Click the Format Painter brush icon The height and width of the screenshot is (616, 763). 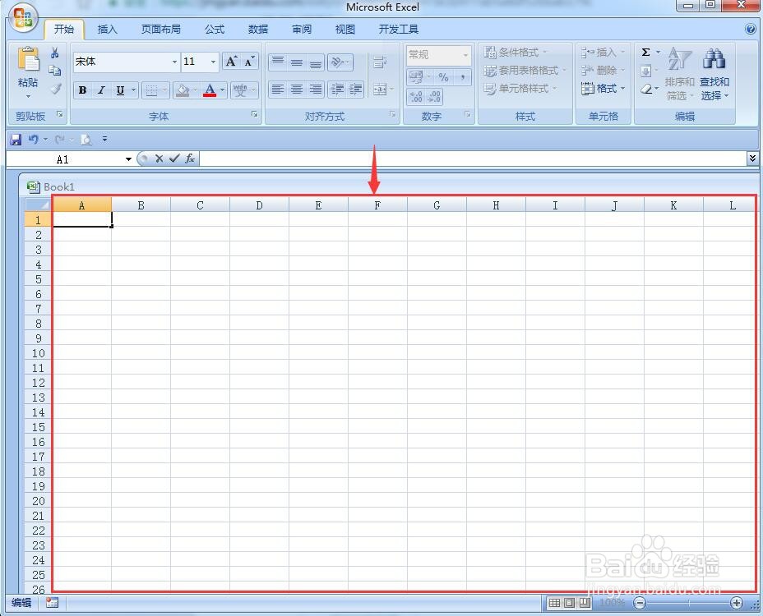pyautogui.click(x=56, y=89)
